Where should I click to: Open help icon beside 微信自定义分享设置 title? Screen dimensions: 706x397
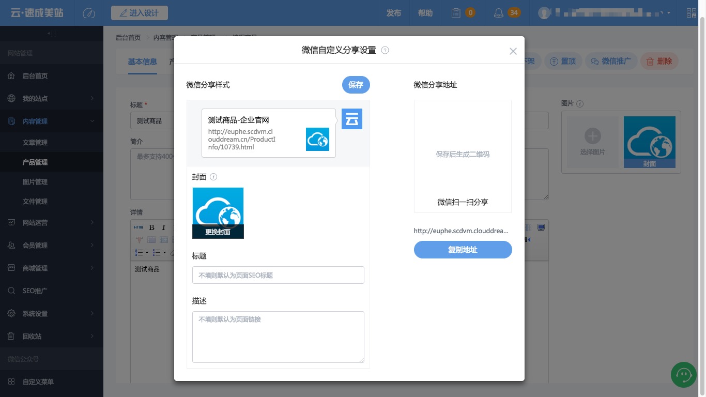(x=385, y=50)
